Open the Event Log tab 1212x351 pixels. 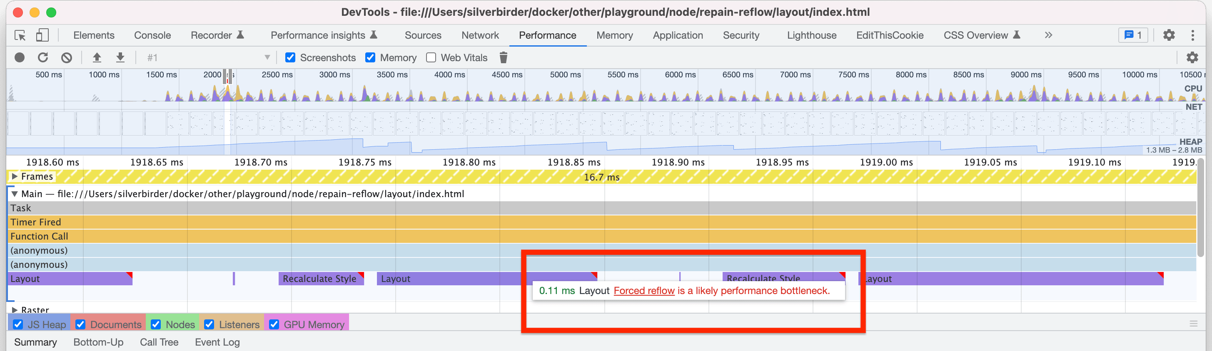pos(217,342)
